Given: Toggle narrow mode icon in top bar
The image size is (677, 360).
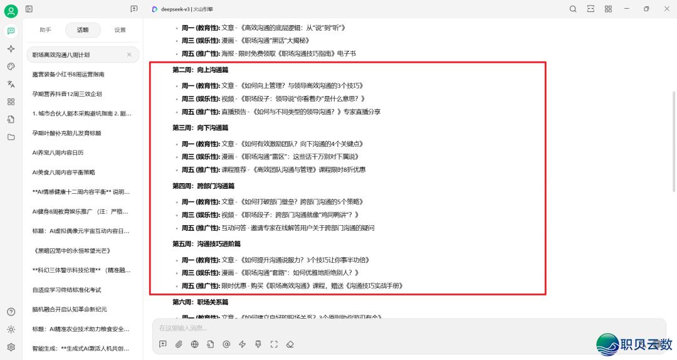Looking at the screenshot, I should [x=590, y=9].
